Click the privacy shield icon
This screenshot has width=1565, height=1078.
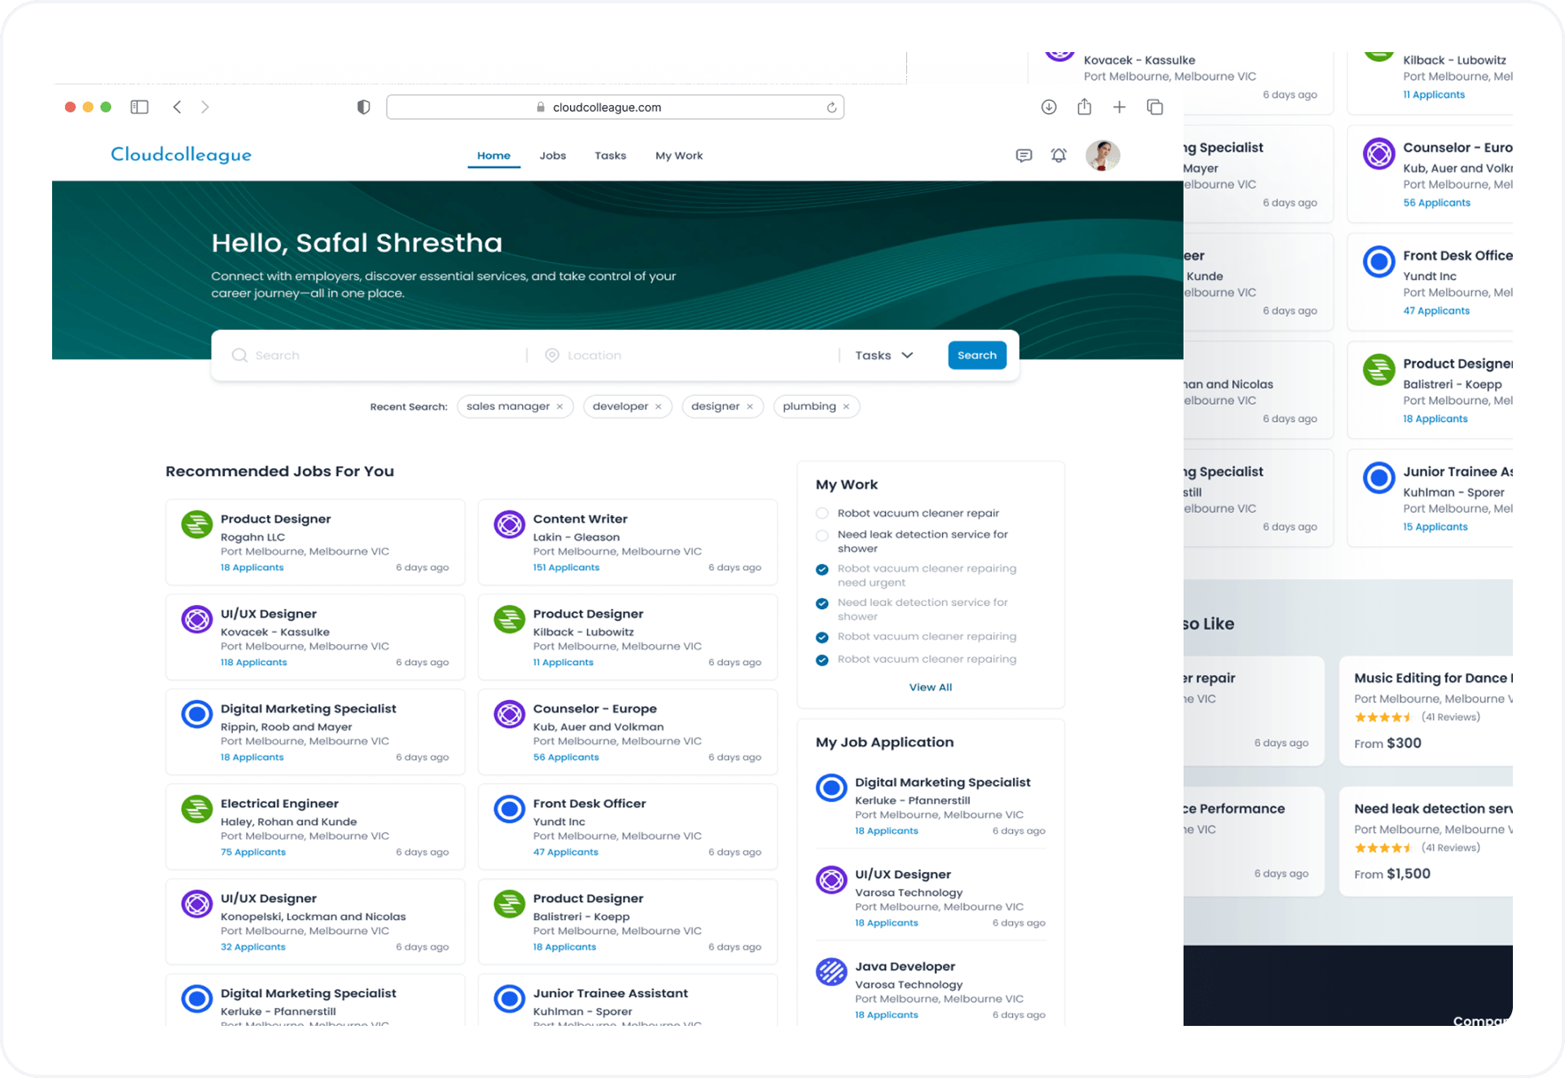[x=363, y=107]
